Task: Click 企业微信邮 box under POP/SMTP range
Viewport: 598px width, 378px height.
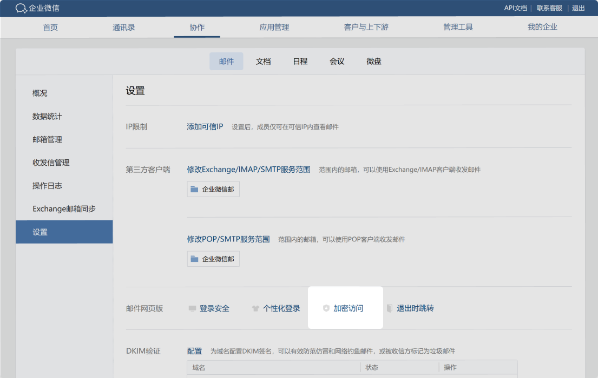Action: (x=213, y=259)
